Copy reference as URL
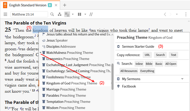Screen dimensions: 190x111 click(147, 55)
